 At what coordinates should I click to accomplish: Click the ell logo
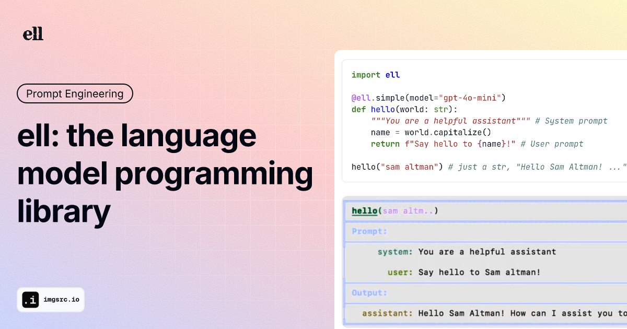point(33,34)
